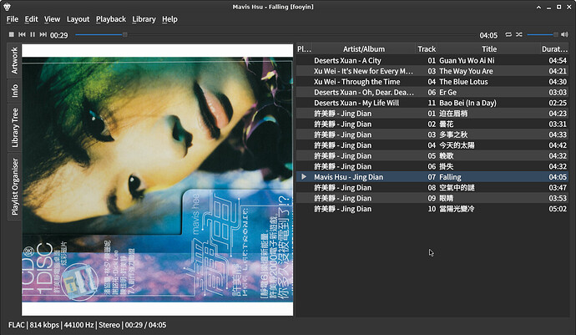Click the seek bar progress track
Image resolution: width=576 pixels, height=335 pixels.
click(275, 34)
